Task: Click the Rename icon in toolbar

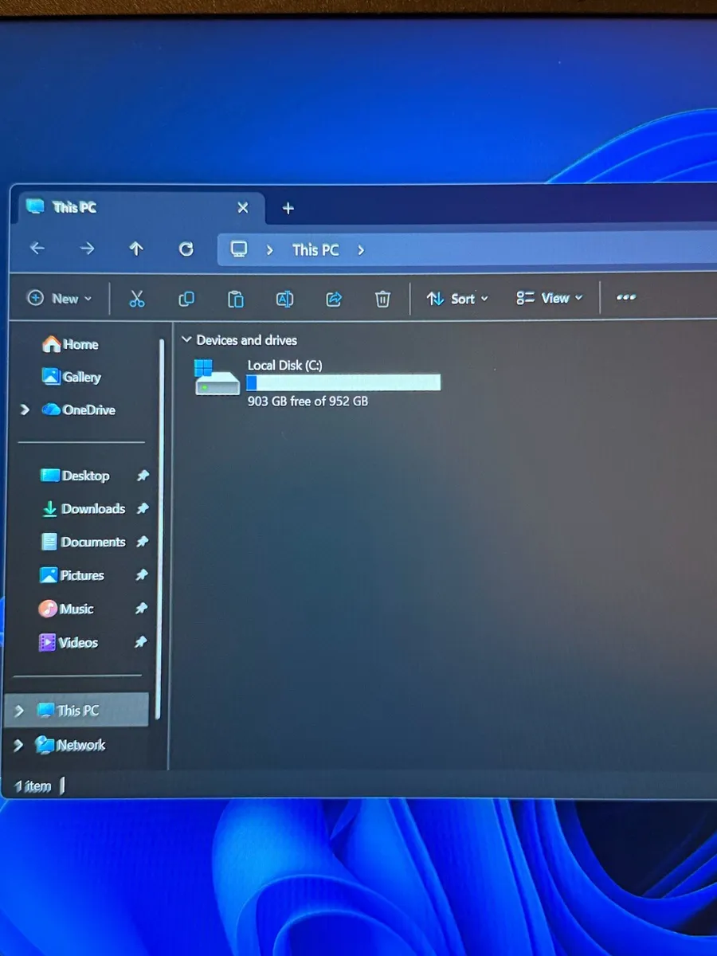Action: 284,299
